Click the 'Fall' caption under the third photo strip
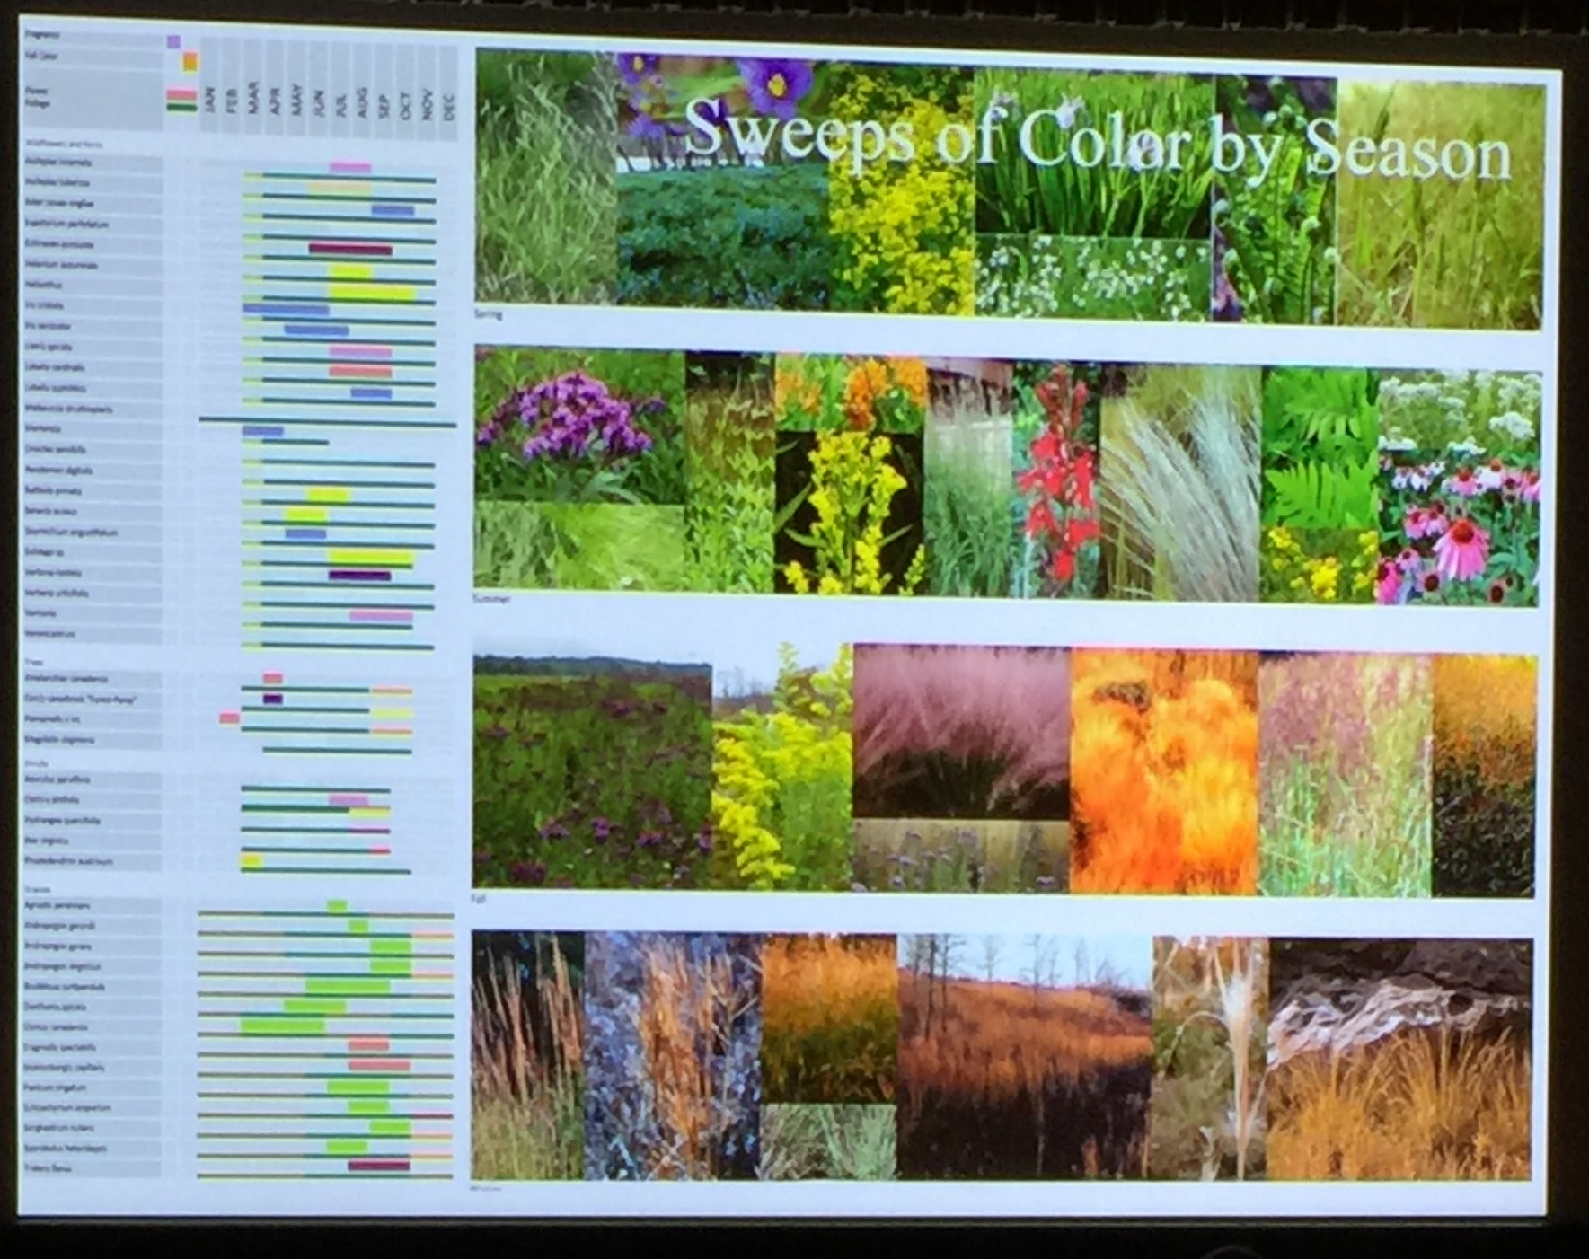Screen dimensions: 1589x1259 pos(480,898)
